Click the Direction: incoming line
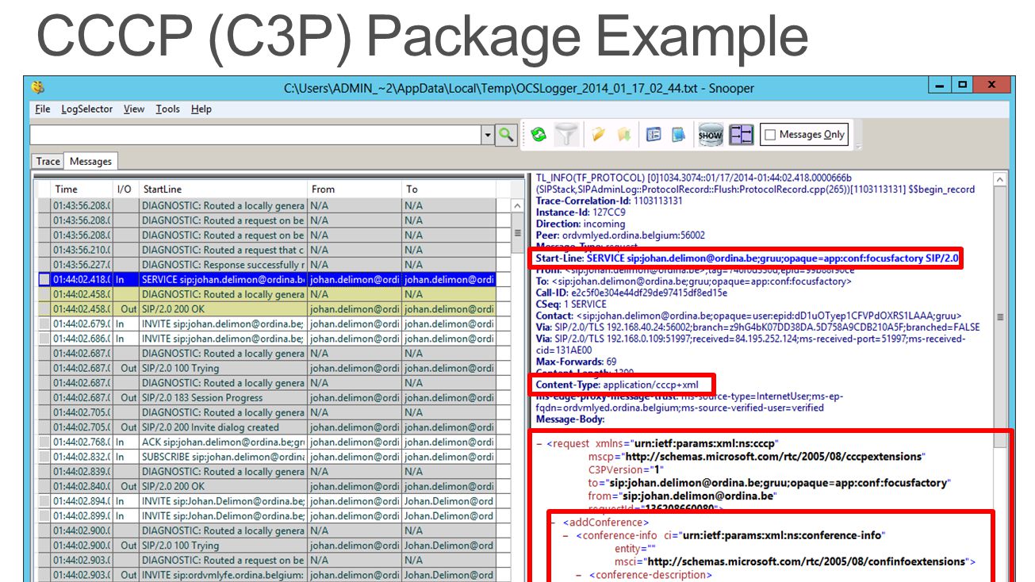1035x582 pixels. coord(581,224)
